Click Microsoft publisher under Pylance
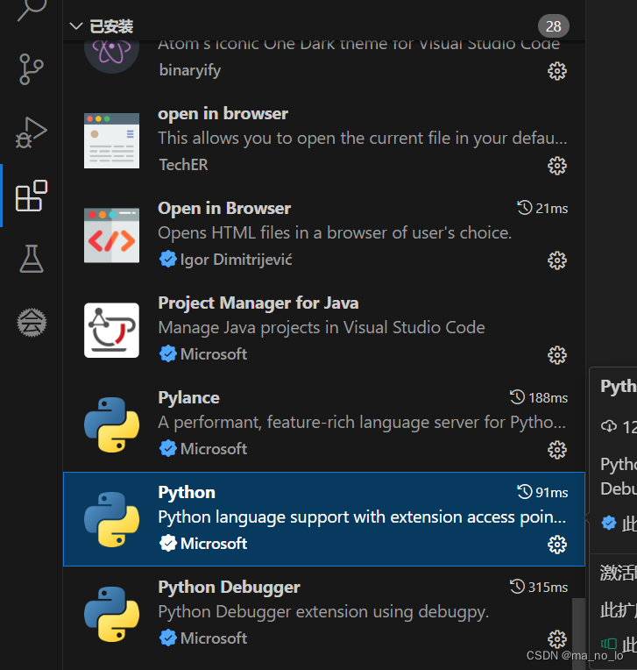The width and height of the screenshot is (637, 670). (214, 449)
